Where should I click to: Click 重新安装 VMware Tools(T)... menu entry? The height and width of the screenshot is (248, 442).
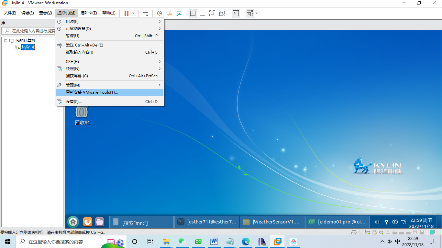(110, 92)
